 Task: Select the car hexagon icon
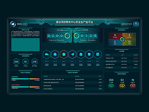click(x=47, y=54)
